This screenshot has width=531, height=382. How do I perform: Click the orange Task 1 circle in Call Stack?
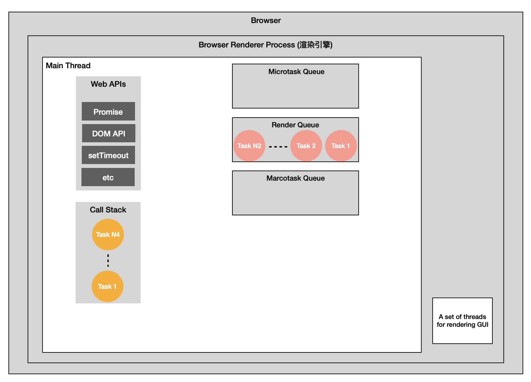click(x=107, y=286)
